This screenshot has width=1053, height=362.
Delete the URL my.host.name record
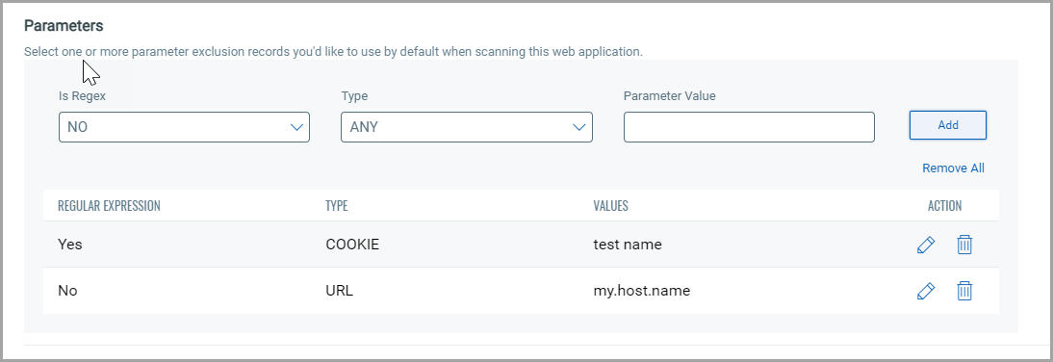pyautogui.click(x=964, y=291)
